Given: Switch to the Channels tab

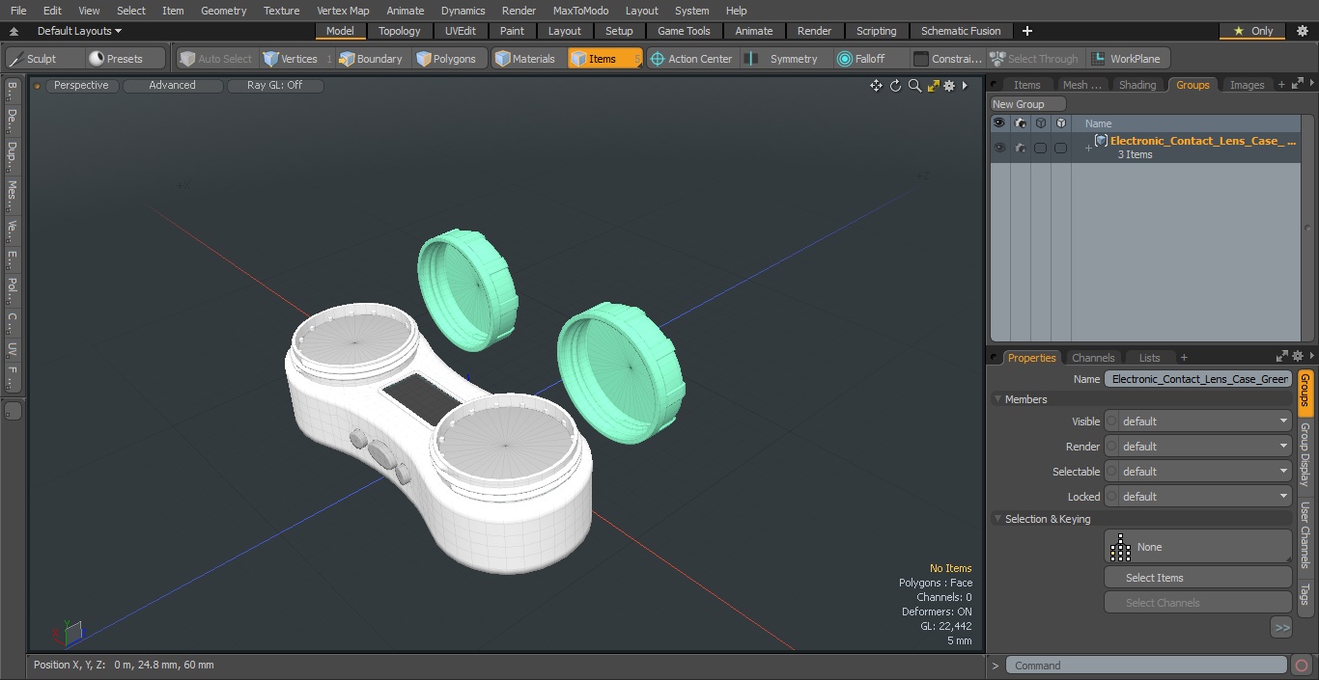Looking at the screenshot, I should 1093,358.
